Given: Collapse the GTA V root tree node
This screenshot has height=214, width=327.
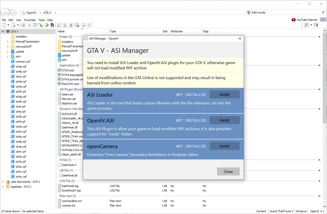Looking at the screenshot, I should coord(3,32).
